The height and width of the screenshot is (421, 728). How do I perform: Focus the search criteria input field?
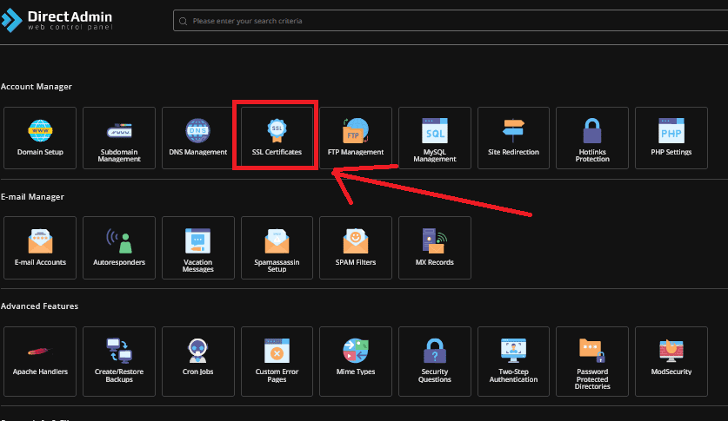coord(451,21)
